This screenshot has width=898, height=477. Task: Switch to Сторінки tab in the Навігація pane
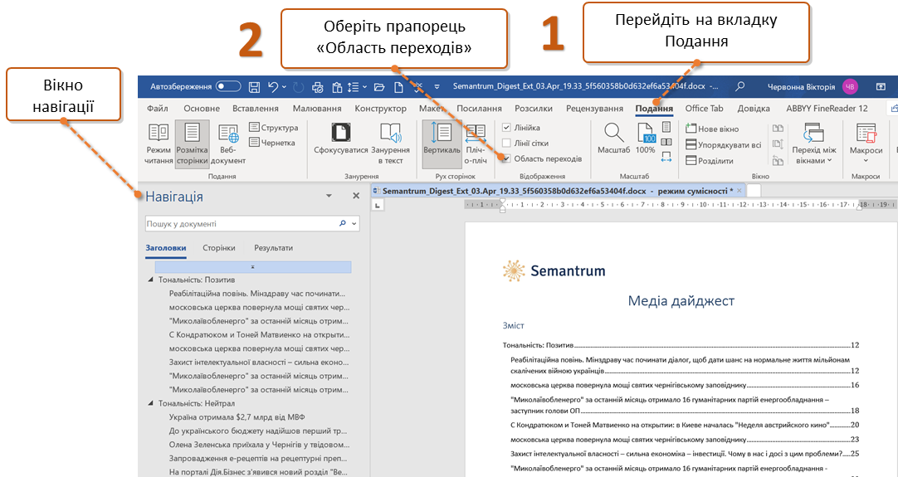(219, 248)
